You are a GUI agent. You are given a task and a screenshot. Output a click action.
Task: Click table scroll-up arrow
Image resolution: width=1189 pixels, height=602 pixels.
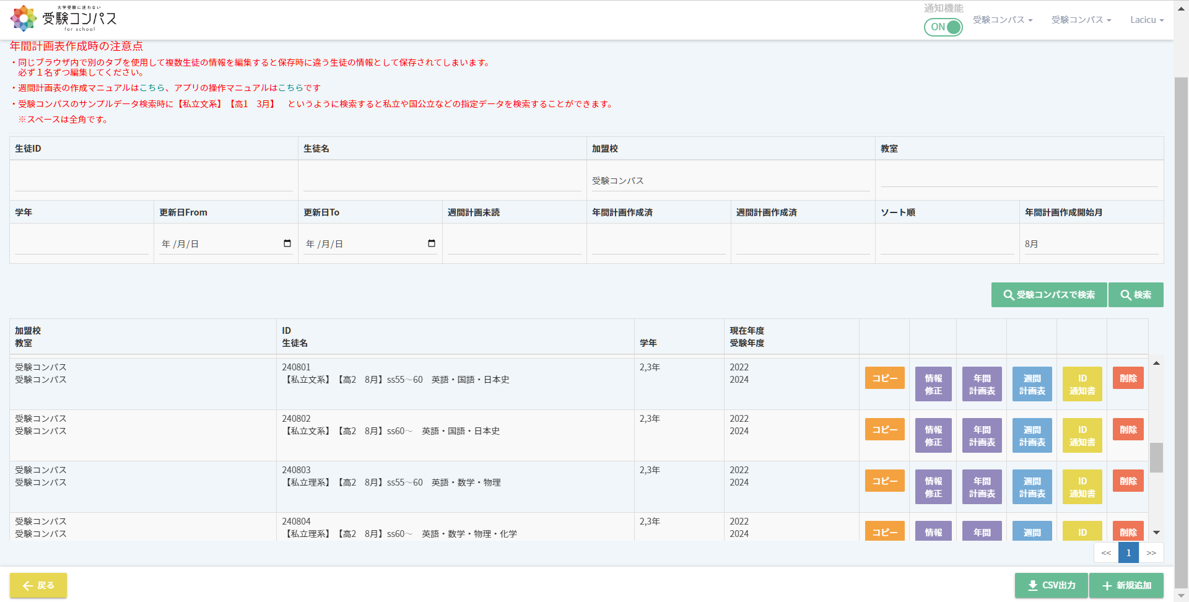coord(1156,363)
